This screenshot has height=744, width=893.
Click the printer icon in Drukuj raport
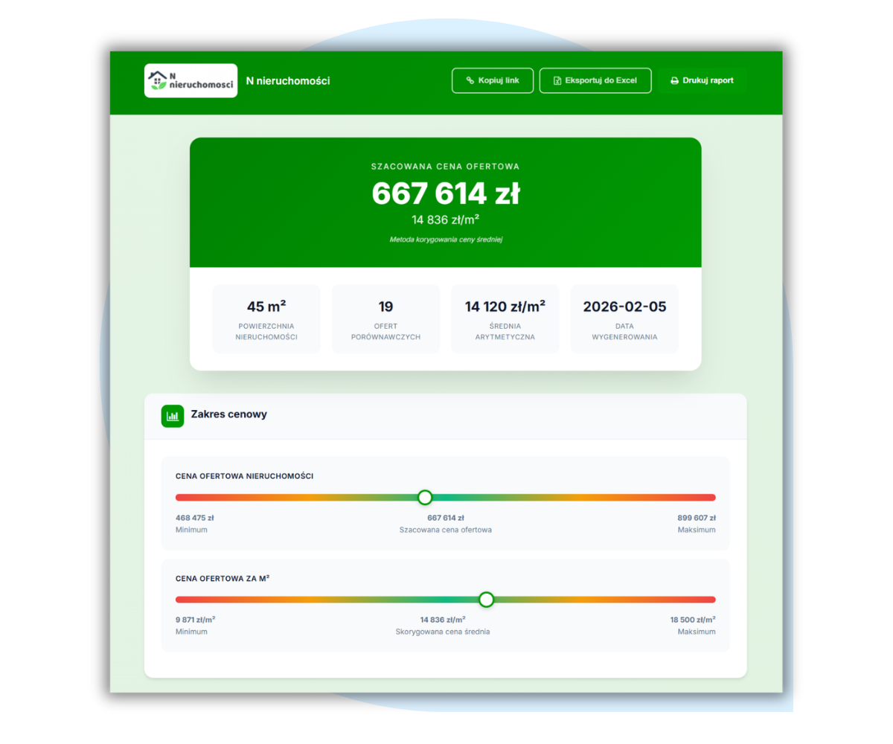(x=674, y=80)
